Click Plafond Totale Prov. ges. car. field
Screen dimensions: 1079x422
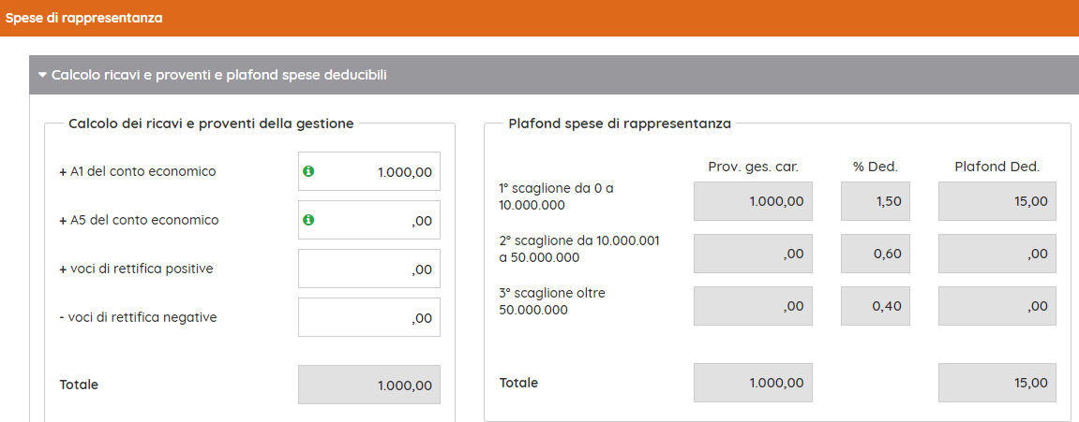753,383
